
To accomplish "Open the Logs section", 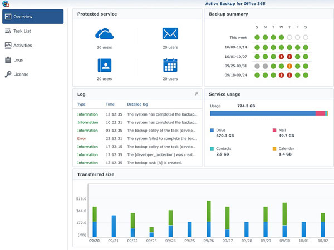I will pos(33,60).
